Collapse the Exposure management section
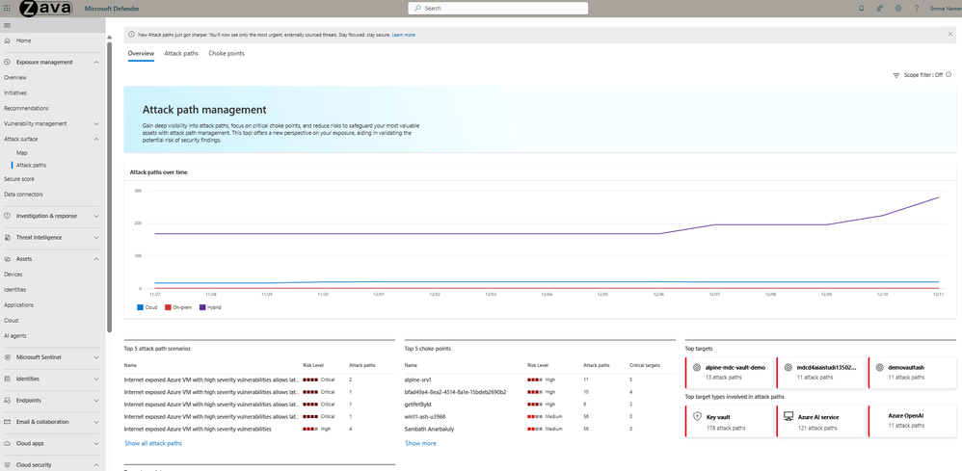This screenshot has height=471, width=962. click(x=96, y=62)
